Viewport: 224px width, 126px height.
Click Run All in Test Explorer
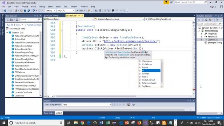tap(10, 25)
